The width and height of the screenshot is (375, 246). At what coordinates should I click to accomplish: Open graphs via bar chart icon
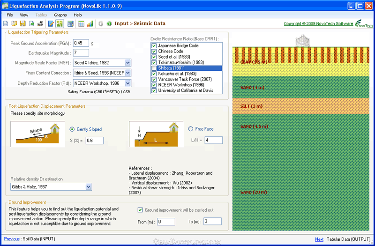pyautogui.click(x=90, y=23)
